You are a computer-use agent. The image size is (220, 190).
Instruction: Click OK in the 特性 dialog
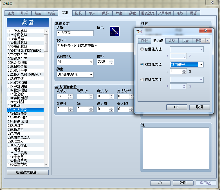pyautogui.click(x=177, y=107)
